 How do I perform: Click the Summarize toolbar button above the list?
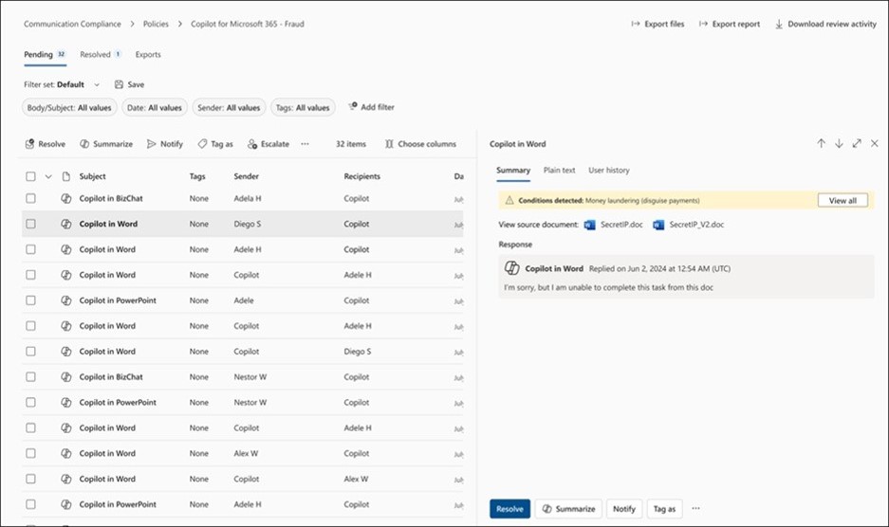coord(106,144)
